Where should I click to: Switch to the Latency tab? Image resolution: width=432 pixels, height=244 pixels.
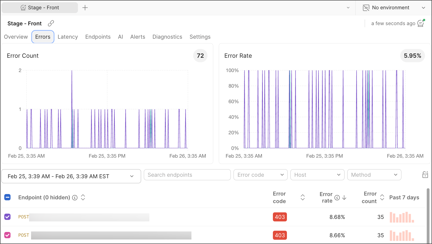coord(68,37)
